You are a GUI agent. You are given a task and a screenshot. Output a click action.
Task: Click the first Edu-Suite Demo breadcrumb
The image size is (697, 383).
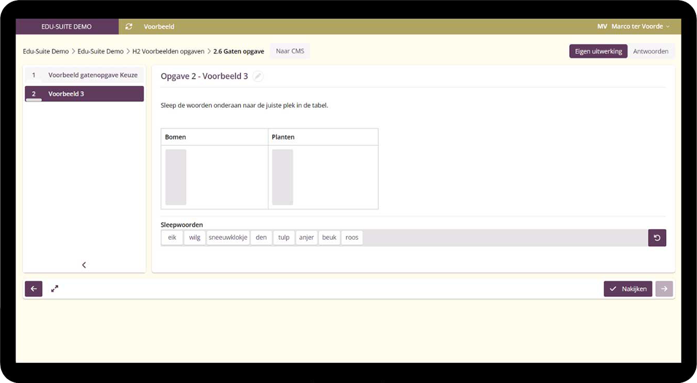point(46,52)
